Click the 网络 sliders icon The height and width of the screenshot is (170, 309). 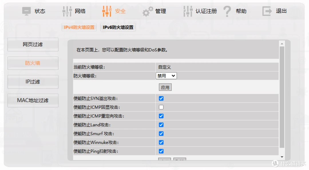tap(67, 11)
